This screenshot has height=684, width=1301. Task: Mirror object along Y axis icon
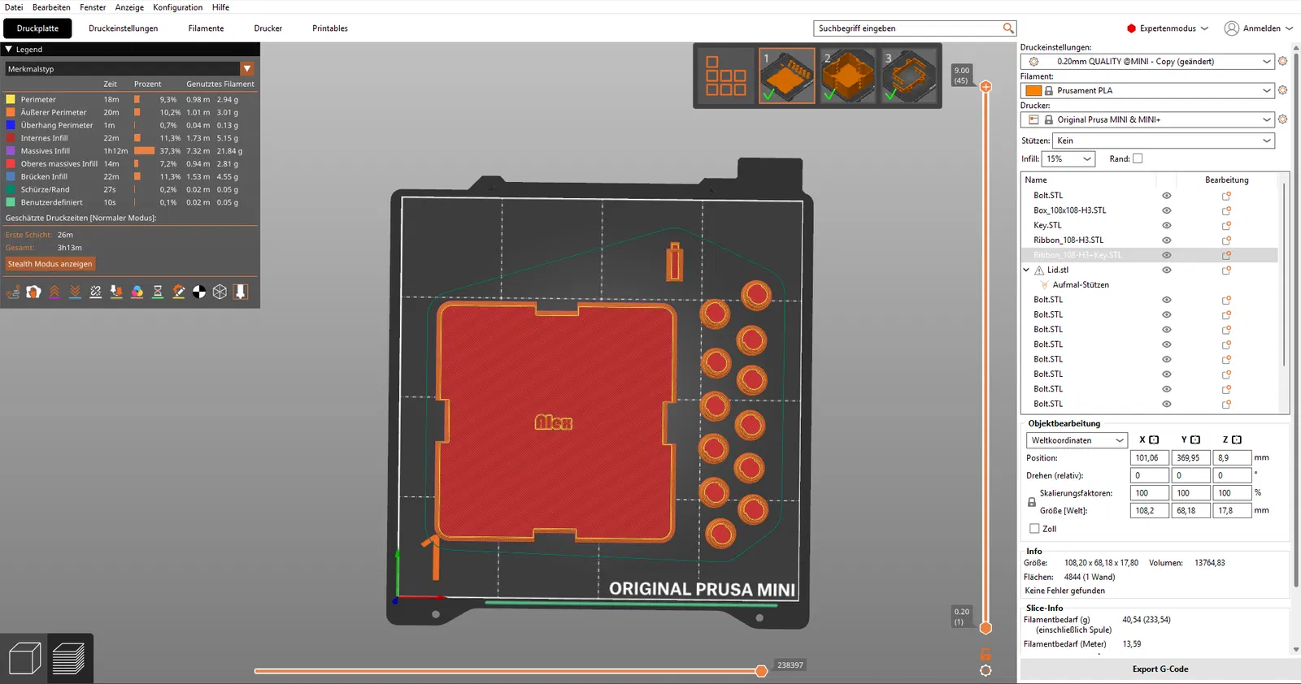1195,439
